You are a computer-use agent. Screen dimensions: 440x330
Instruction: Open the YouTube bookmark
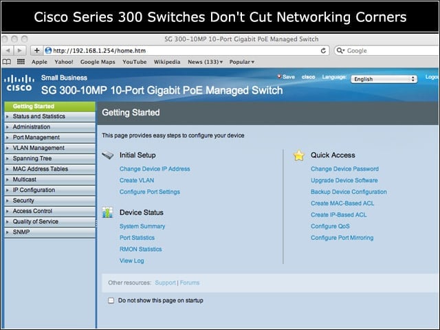pos(135,62)
